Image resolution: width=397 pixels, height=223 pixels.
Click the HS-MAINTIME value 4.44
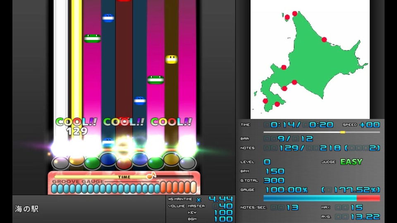click(221, 199)
